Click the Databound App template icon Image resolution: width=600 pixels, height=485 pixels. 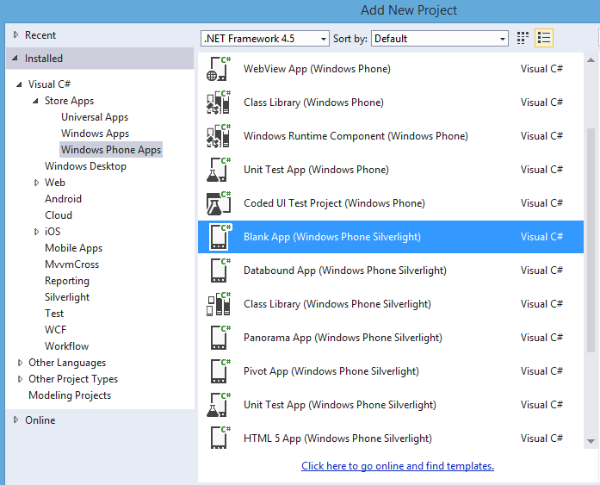(x=220, y=270)
